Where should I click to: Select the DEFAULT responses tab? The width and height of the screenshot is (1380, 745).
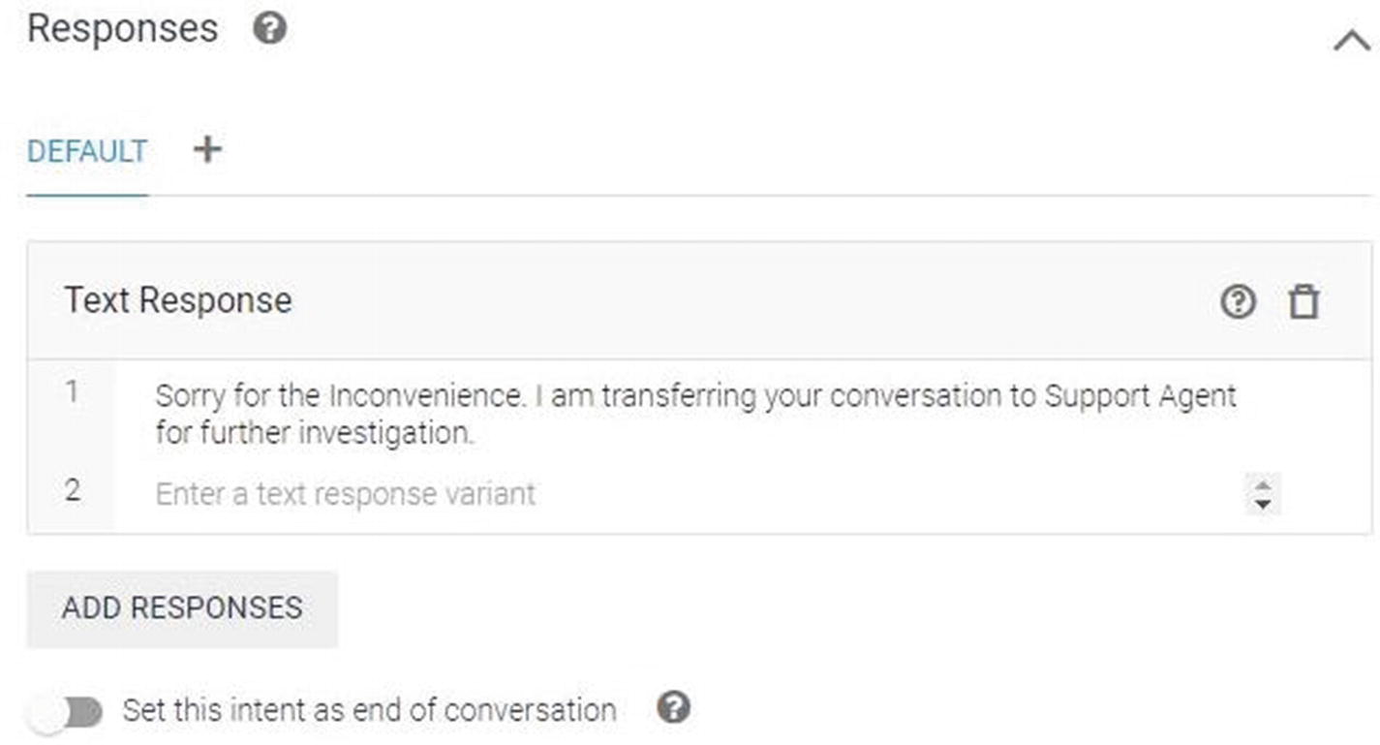pos(87,151)
